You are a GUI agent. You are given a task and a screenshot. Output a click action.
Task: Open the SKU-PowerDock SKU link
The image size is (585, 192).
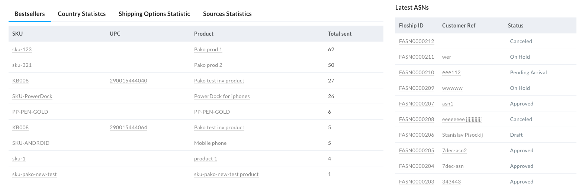32,96
